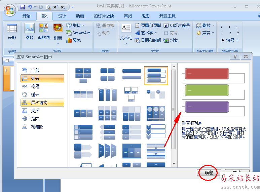Open the quick access toolbar customize arrow
Viewport: 260px width, 192px height.
[73, 7]
